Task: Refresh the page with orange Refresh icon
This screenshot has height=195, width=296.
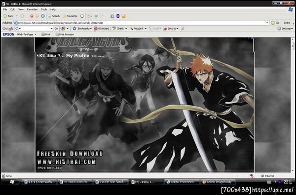Action: pyautogui.click(x=37, y=16)
